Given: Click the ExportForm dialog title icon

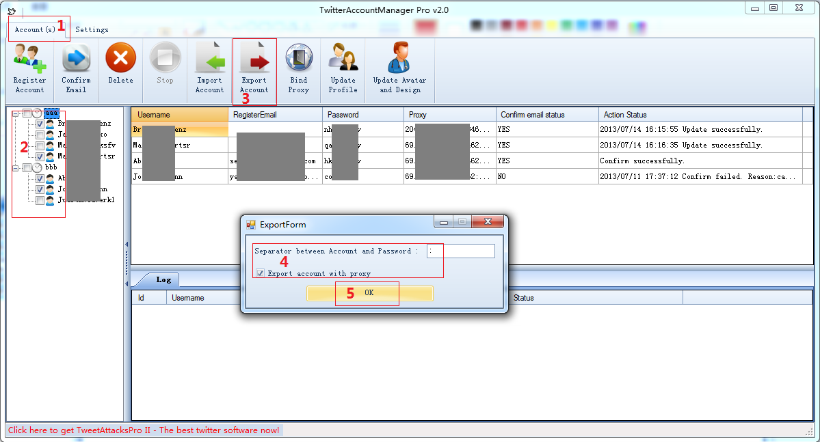Looking at the screenshot, I should [x=251, y=225].
